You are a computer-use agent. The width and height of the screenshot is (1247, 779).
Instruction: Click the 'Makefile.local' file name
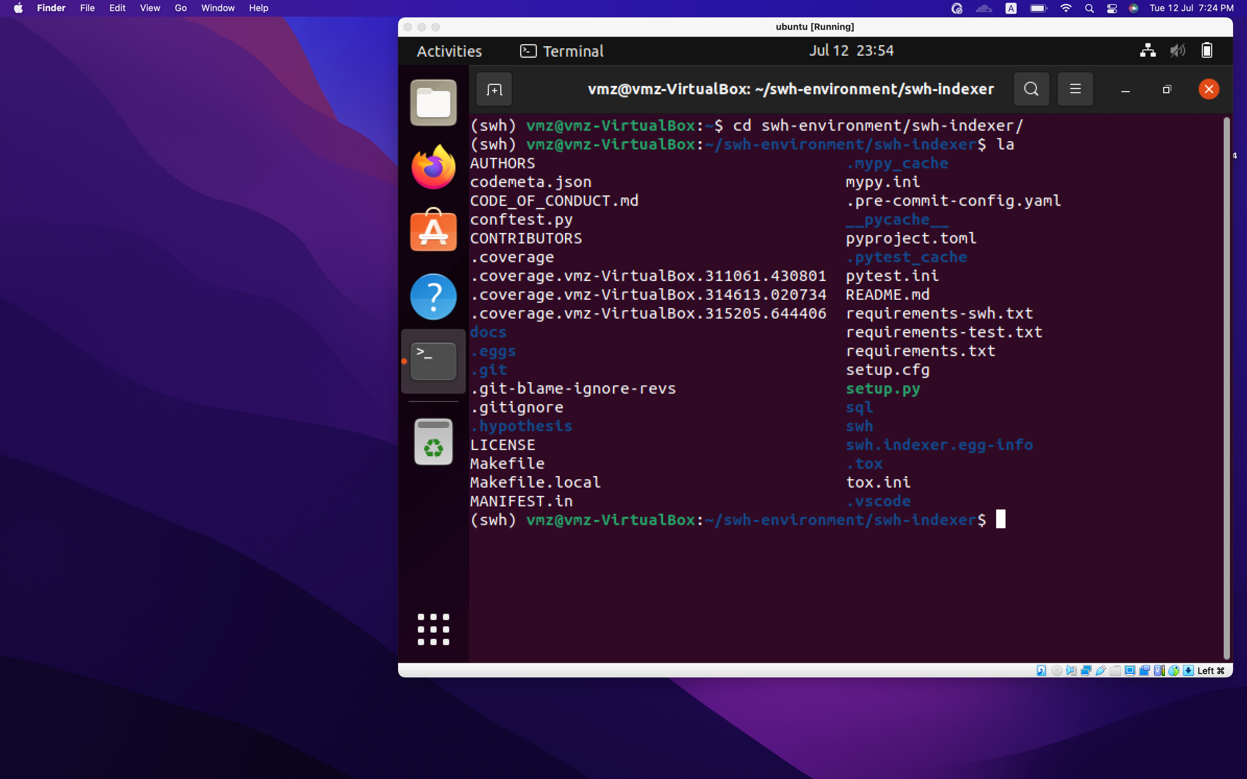pos(535,482)
